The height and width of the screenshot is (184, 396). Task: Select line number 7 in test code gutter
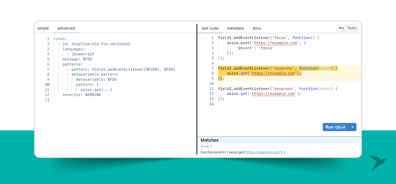click(212, 68)
